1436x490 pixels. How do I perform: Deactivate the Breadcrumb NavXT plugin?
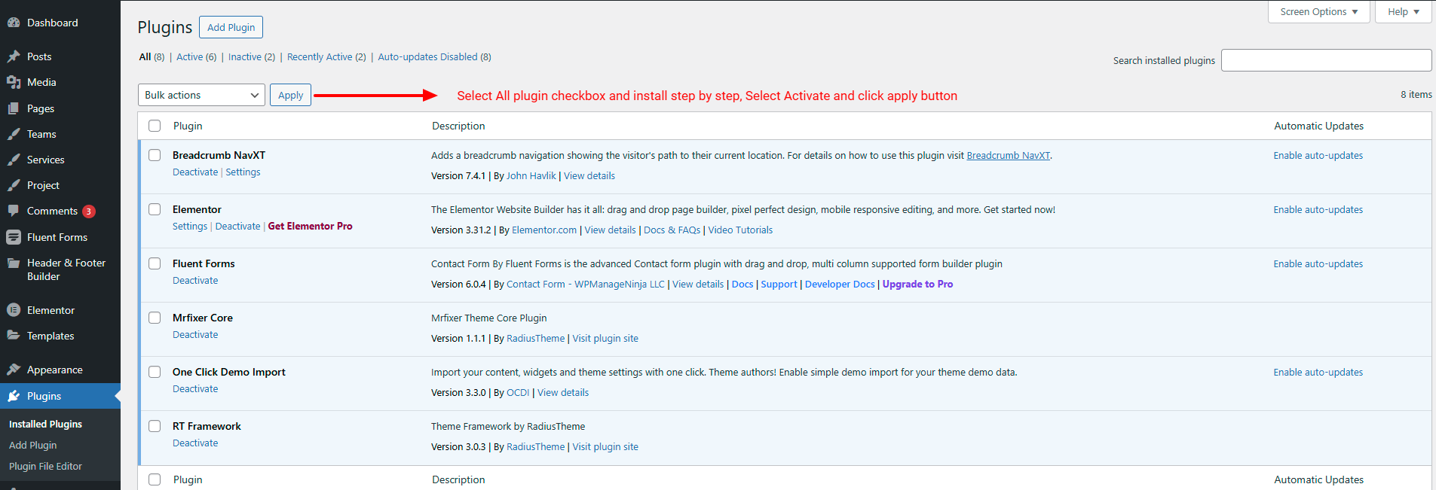click(195, 172)
